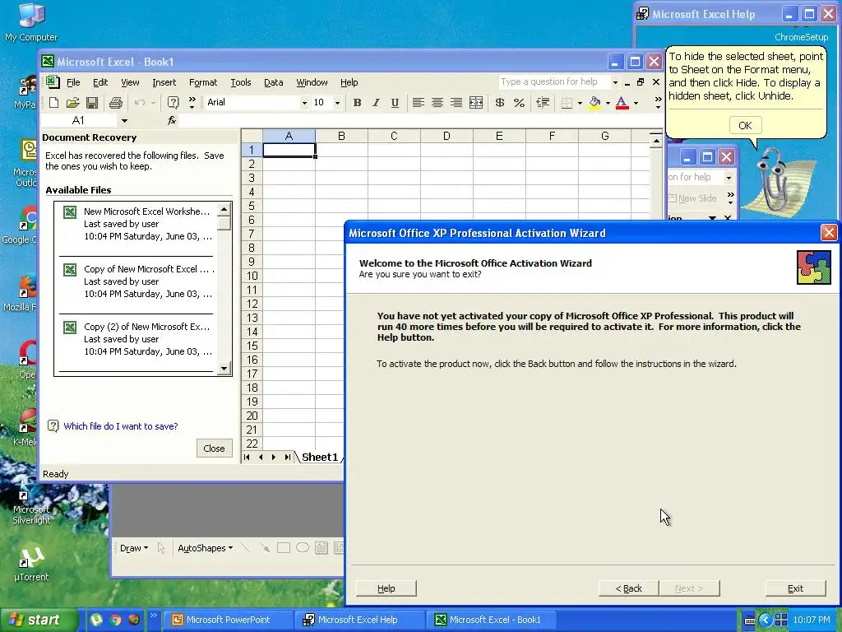This screenshot has width=842, height=632.
Task: Click the formula bar input area
Action: (422, 121)
